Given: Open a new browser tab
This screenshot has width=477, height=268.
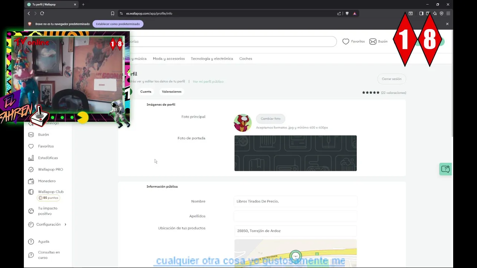Looking at the screenshot, I should pos(83,4).
